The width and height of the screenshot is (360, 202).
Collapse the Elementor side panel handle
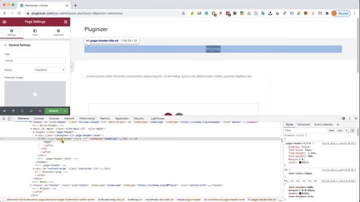(71, 67)
